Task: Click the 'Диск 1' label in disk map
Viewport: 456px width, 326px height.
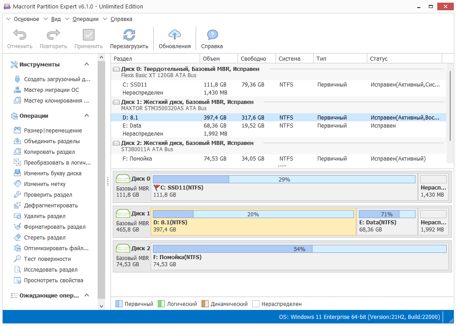Action: pos(141,213)
